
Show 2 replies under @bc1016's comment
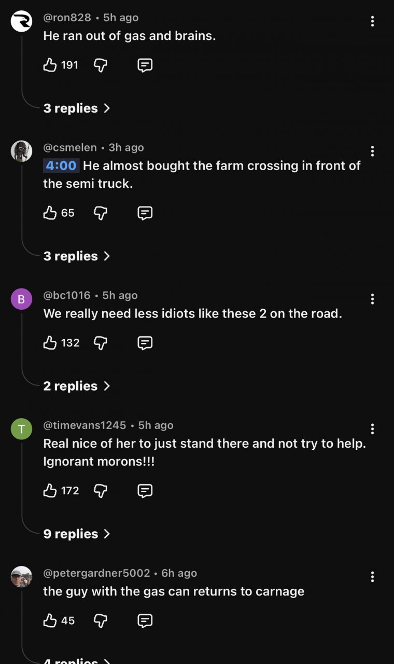pos(77,386)
